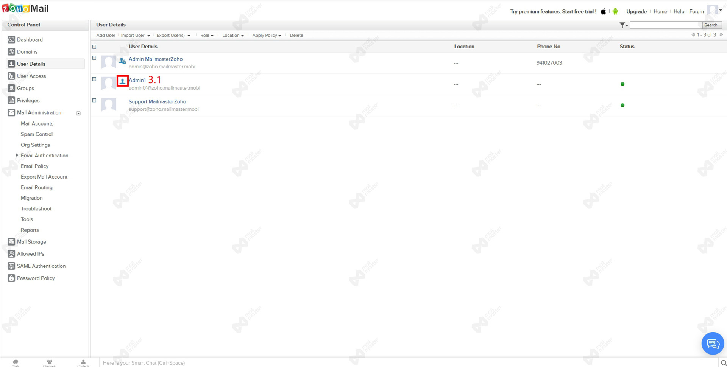
Task: Go to Org Settings
Action: (36, 145)
